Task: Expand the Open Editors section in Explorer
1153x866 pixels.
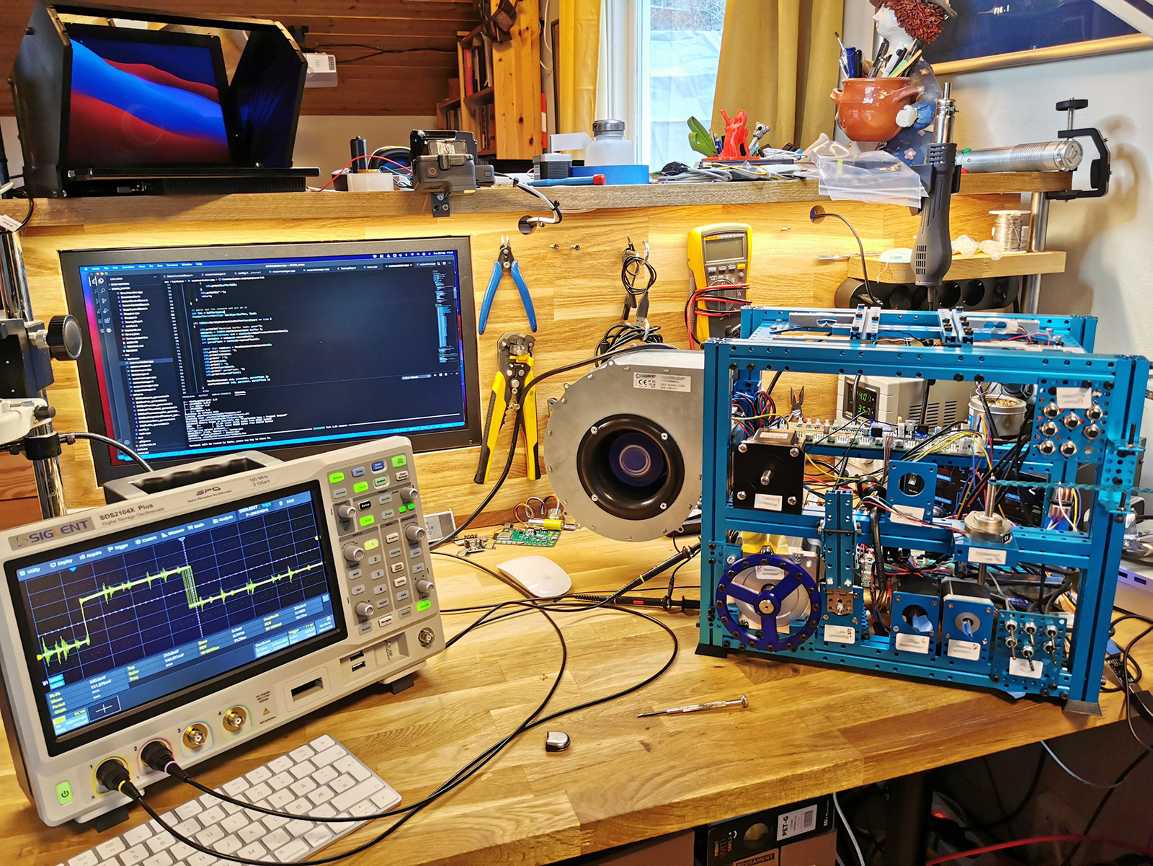Action: (x=115, y=284)
